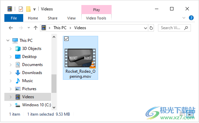This screenshot has height=123, width=199.
Task: Open the File menu
Action: (x=14, y=18)
